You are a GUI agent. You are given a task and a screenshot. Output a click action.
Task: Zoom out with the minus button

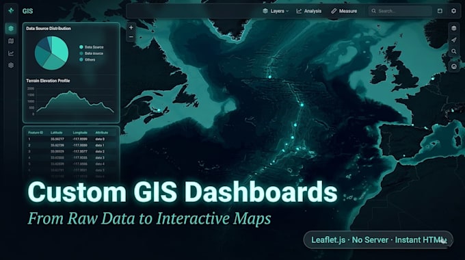pos(131,37)
